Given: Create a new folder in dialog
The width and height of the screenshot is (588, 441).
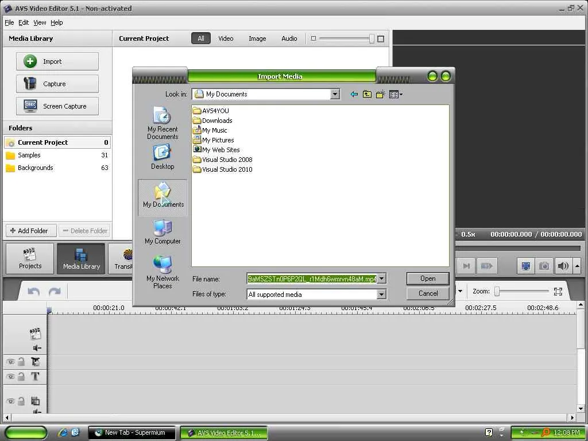Looking at the screenshot, I should 380,94.
